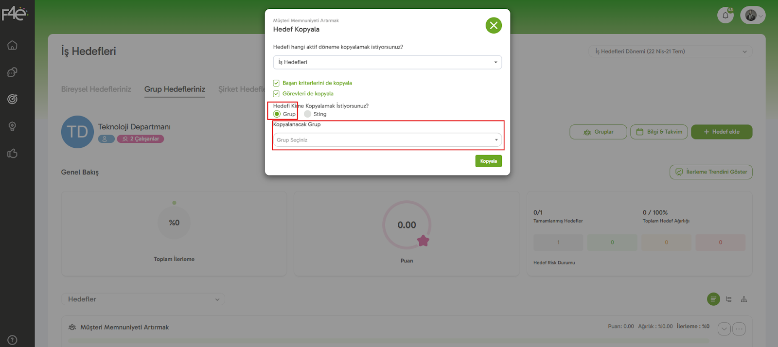Switch to the list view icon
Screen dimensions: 778x347
[x=713, y=299]
